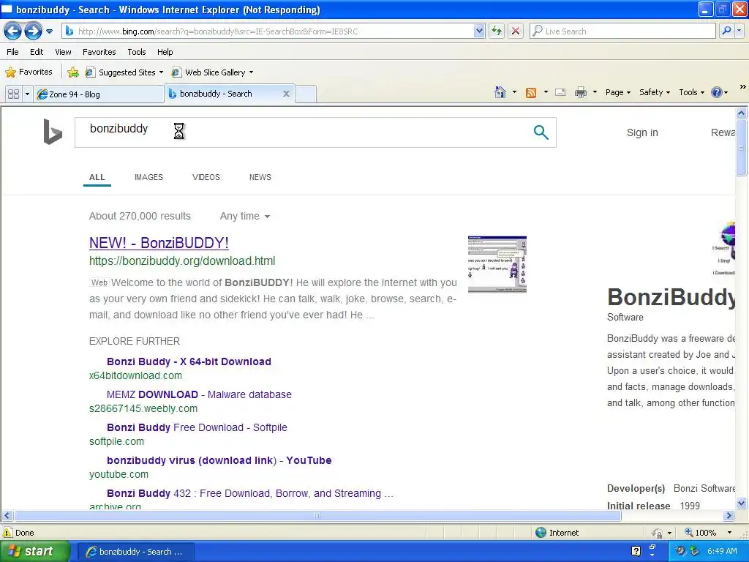
Task: Click the Live Search input box
Action: coord(623,31)
